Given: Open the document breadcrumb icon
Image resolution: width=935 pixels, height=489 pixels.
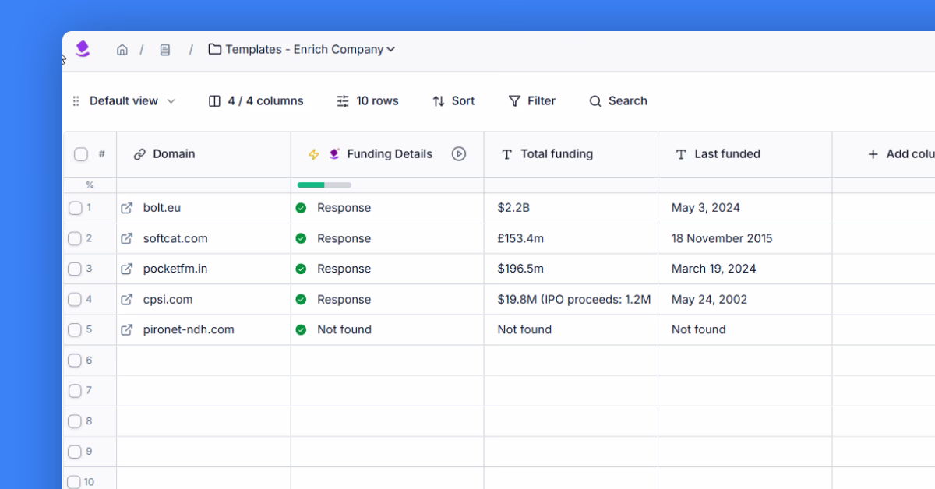Looking at the screenshot, I should (165, 50).
